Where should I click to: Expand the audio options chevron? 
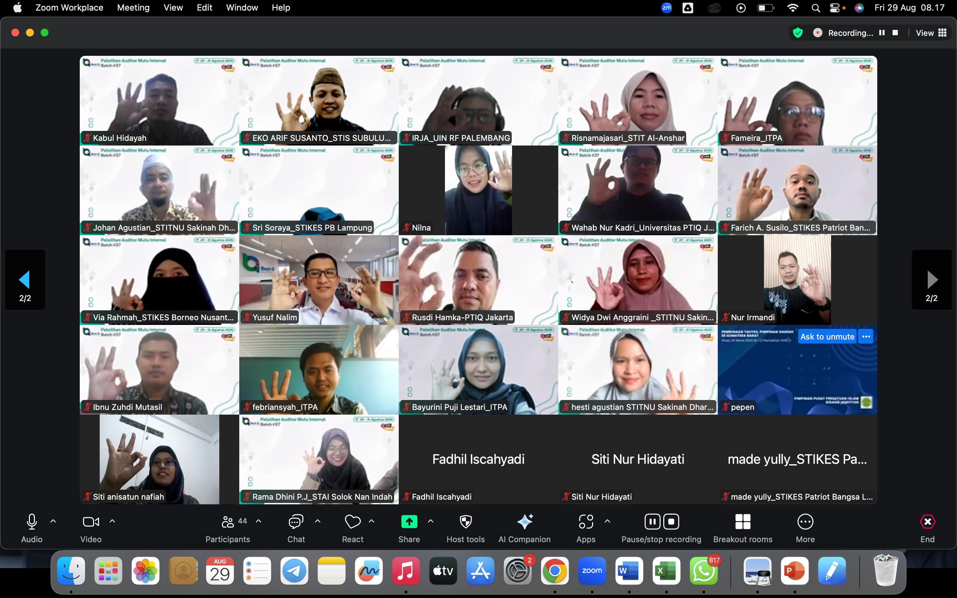tap(53, 521)
